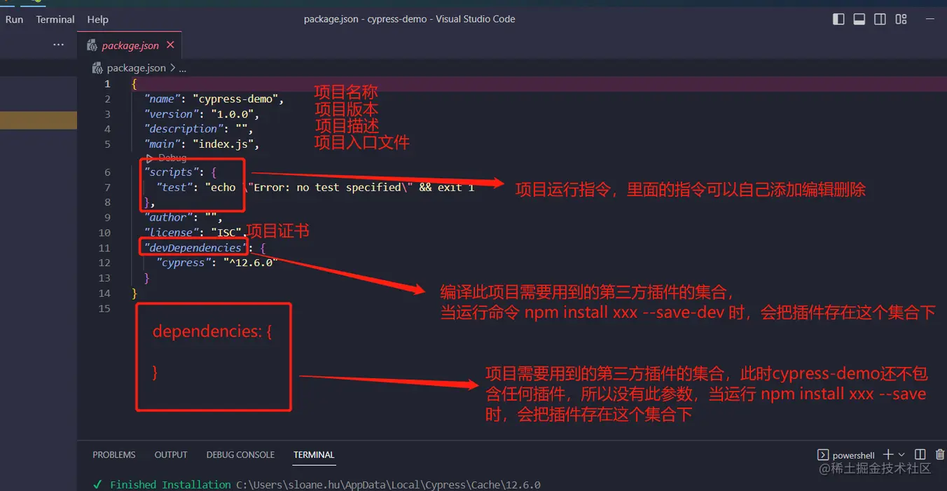Screen dimensions: 947x491
Task: Open the Customize Layout icon
Action: (x=901, y=19)
